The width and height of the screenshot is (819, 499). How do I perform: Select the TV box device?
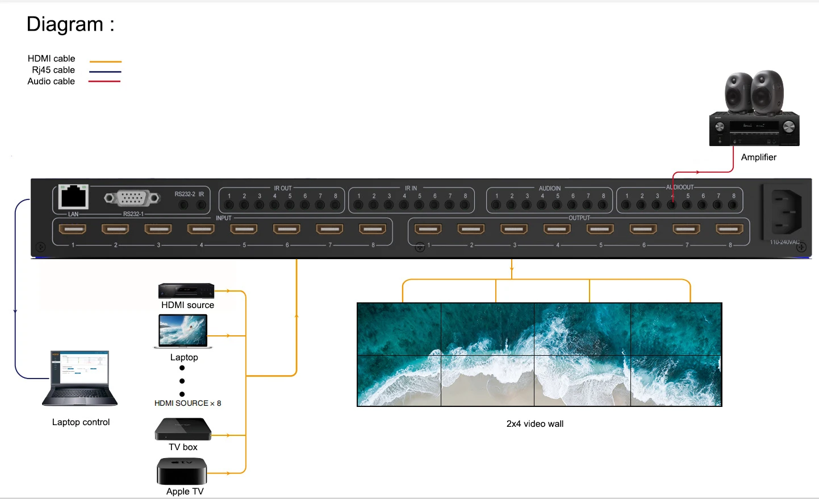point(182,428)
